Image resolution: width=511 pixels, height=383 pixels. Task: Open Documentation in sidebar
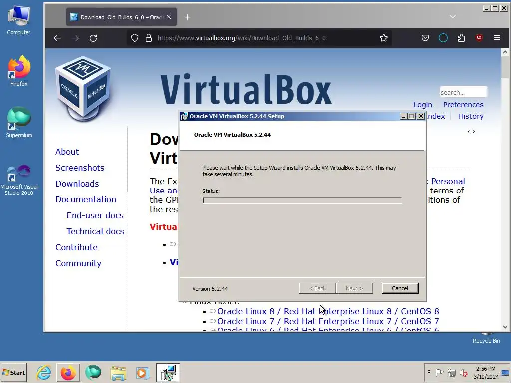pyautogui.click(x=86, y=199)
